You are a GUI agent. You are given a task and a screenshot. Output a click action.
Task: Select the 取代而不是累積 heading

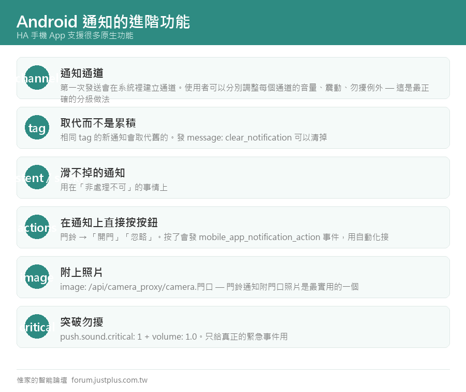tap(98, 123)
